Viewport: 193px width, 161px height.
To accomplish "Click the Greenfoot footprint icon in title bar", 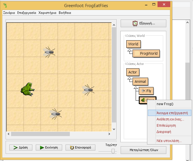I will tap(5, 6).
